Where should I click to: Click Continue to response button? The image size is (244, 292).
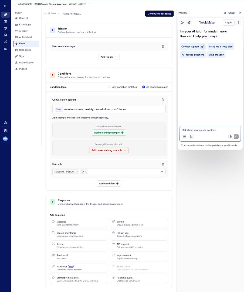[x=159, y=14]
